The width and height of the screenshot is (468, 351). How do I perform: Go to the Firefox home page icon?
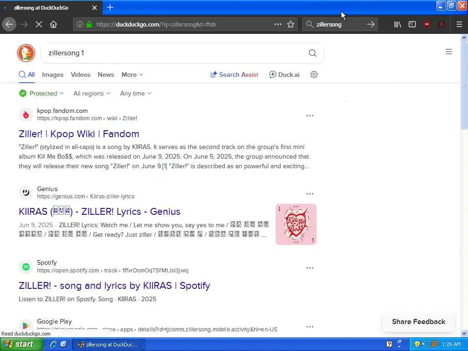53,25
